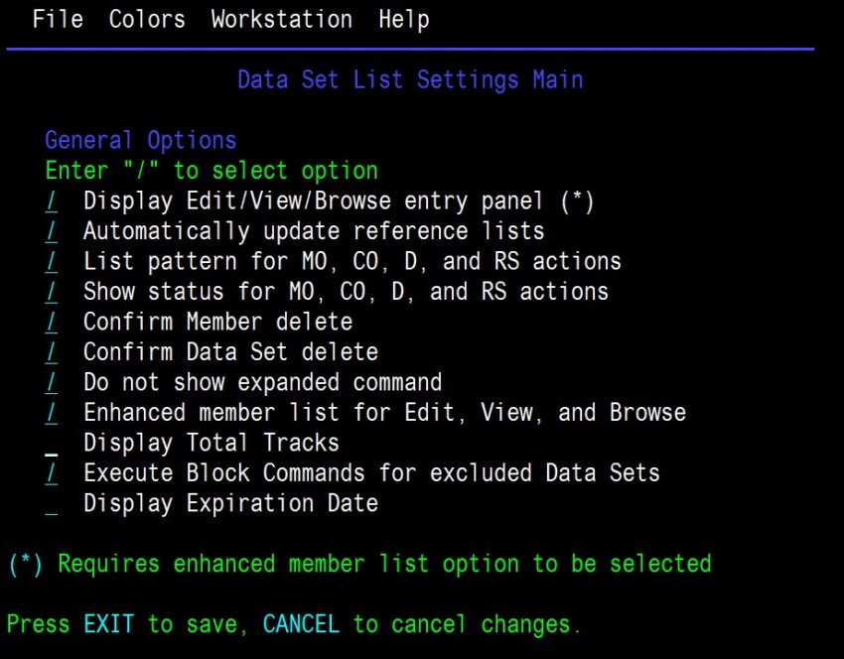The image size is (844, 659).
Task: Toggle Display Edit/View/Browse entry panel option
Action: click(52, 201)
